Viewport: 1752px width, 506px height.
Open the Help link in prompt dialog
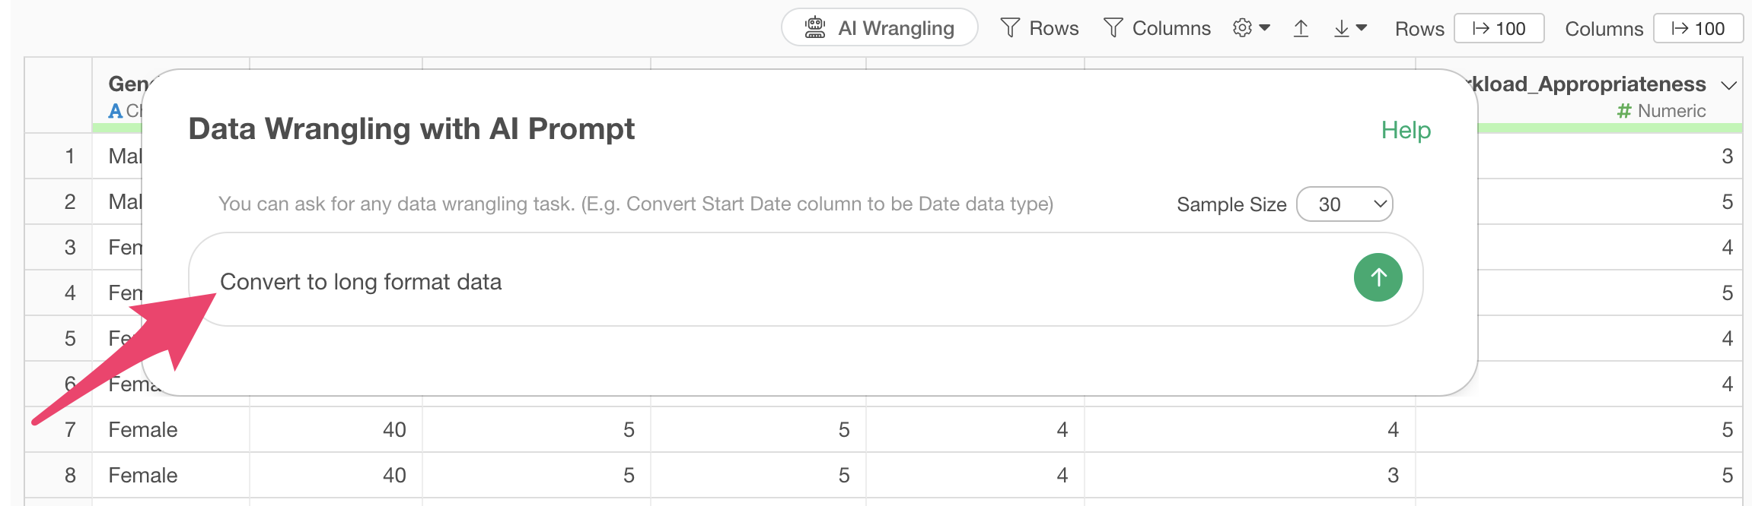pyautogui.click(x=1406, y=130)
